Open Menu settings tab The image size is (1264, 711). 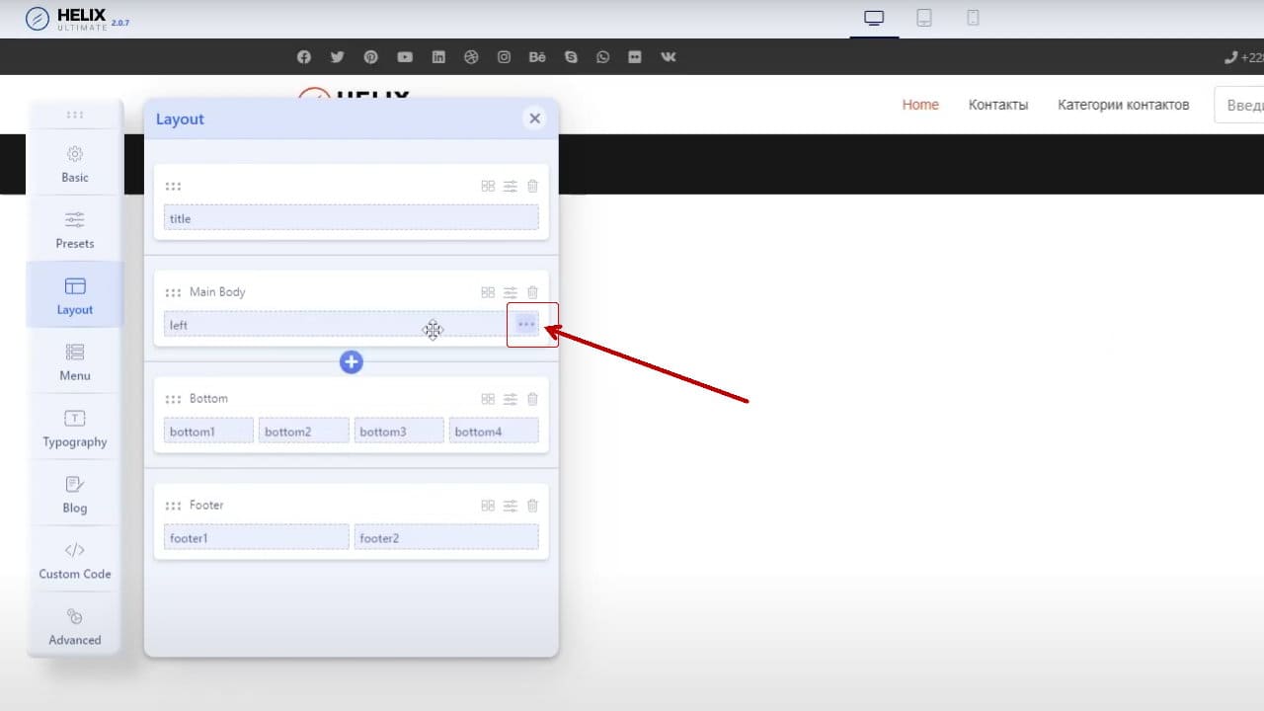point(75,362)
